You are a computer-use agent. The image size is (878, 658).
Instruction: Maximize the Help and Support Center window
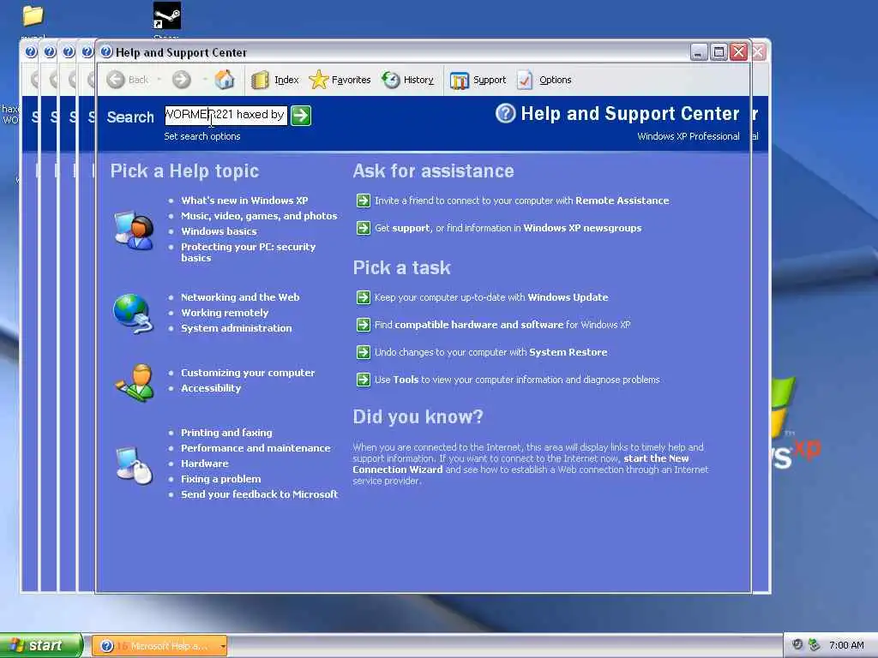[x=719, y=52]
